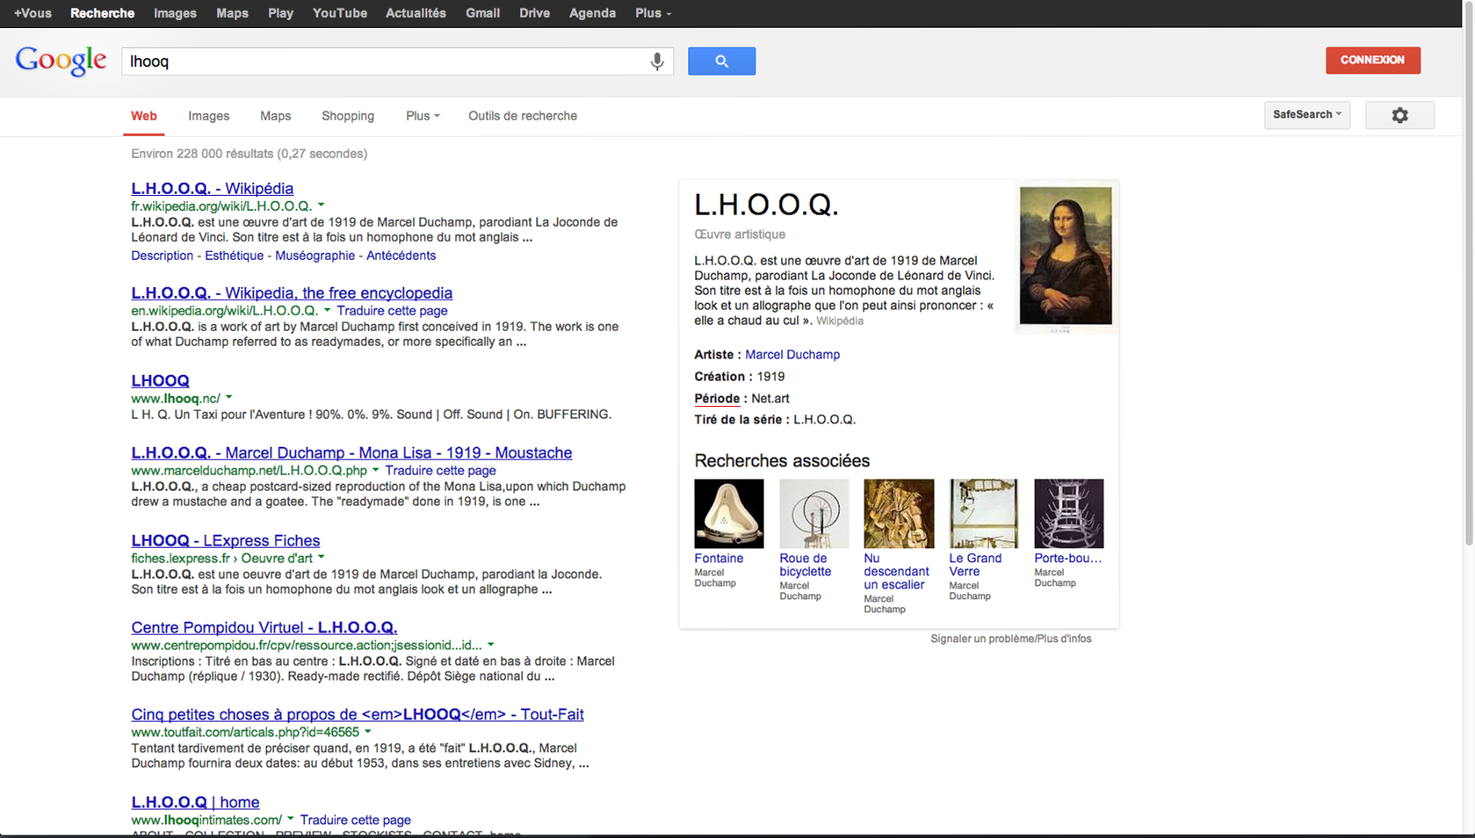This screenshot has height=838, width=1475.
Task: Expand the Plus dropdown in search tabs
Action: pyautogui.click(x=423, y=116)
